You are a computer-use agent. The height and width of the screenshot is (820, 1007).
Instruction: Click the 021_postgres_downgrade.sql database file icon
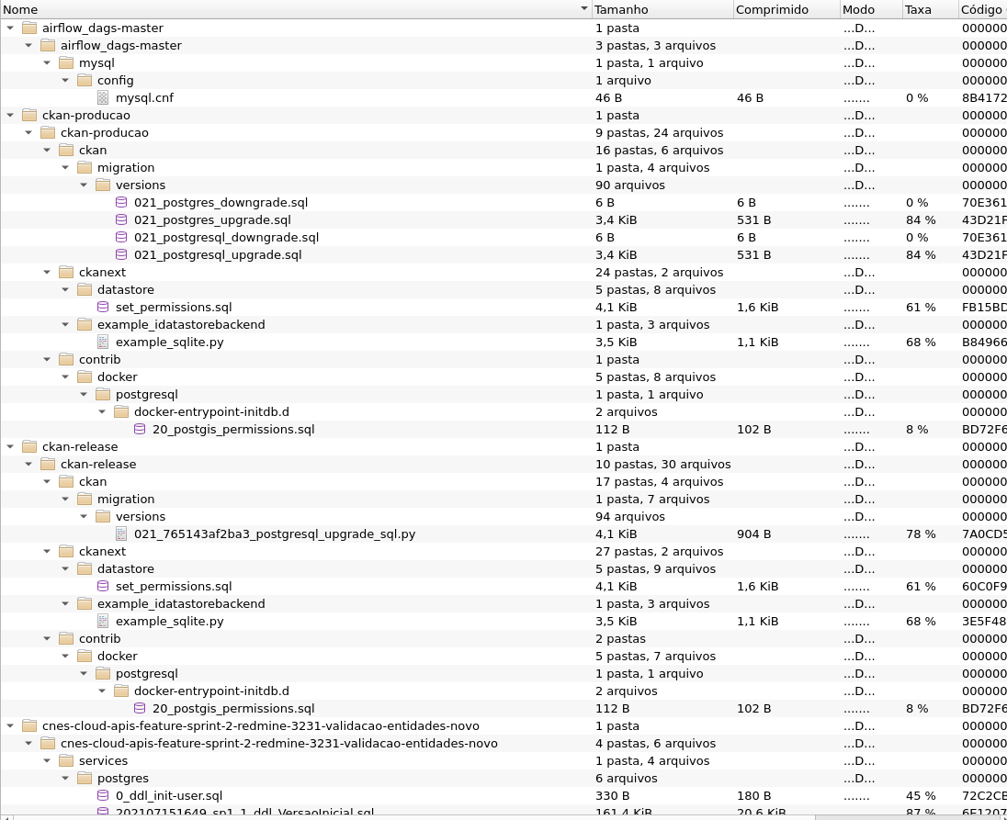coord(120,202)
